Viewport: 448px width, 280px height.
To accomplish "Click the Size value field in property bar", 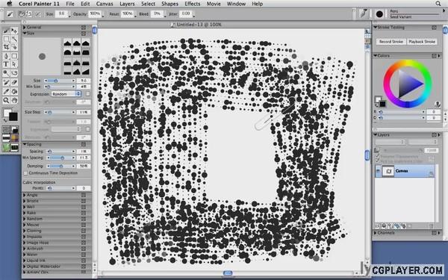I will tap(61, 13).
